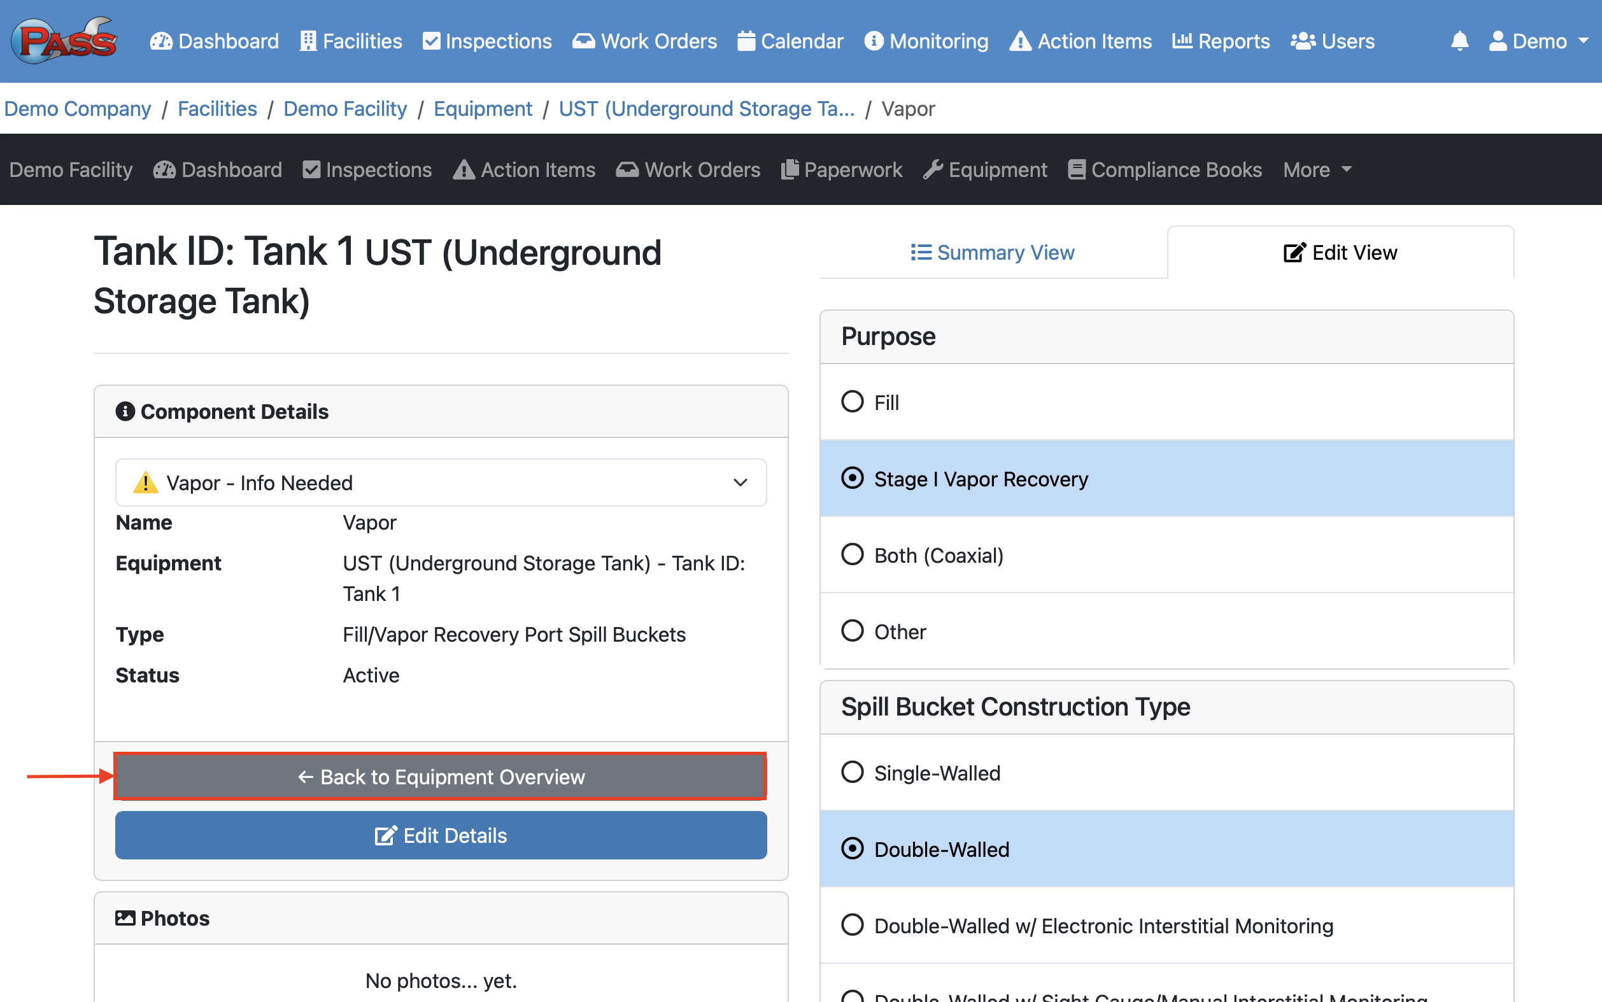
Task: Open Paperwork in facility menu
Action: click(841, 169)
